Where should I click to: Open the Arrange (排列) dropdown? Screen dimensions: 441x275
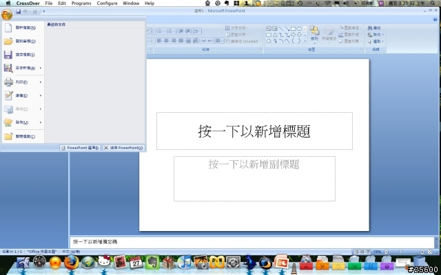coord(314,34)
